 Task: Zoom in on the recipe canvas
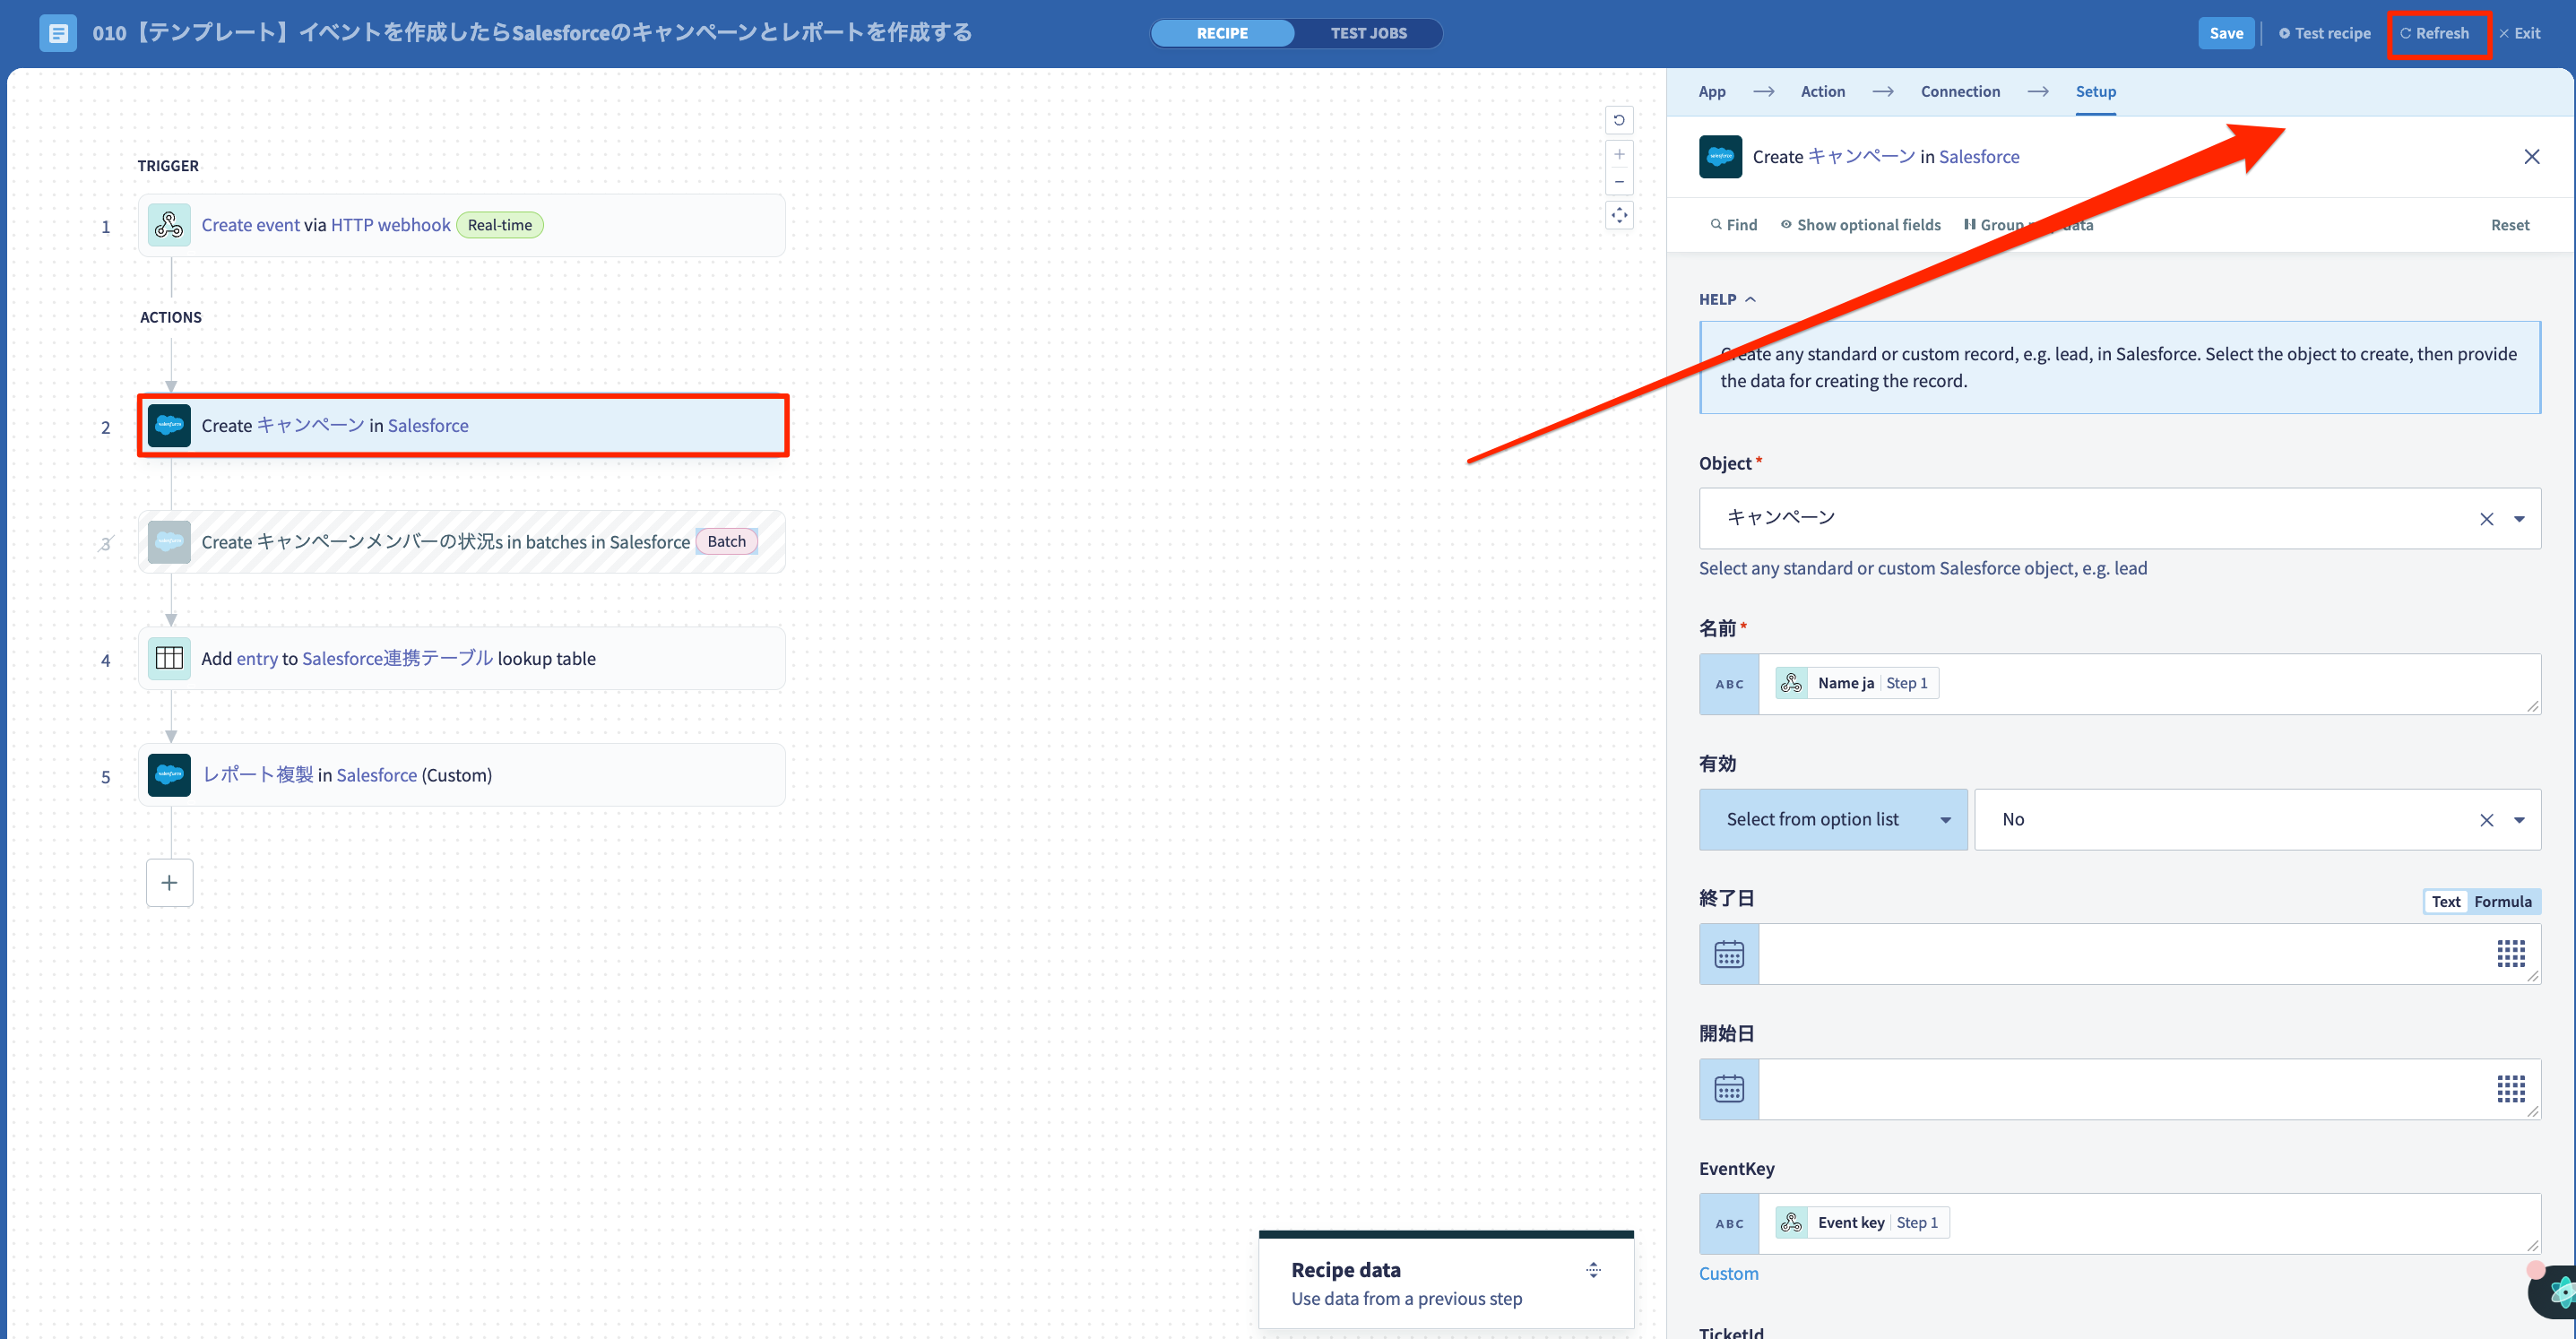click(x=1619, y=154)
